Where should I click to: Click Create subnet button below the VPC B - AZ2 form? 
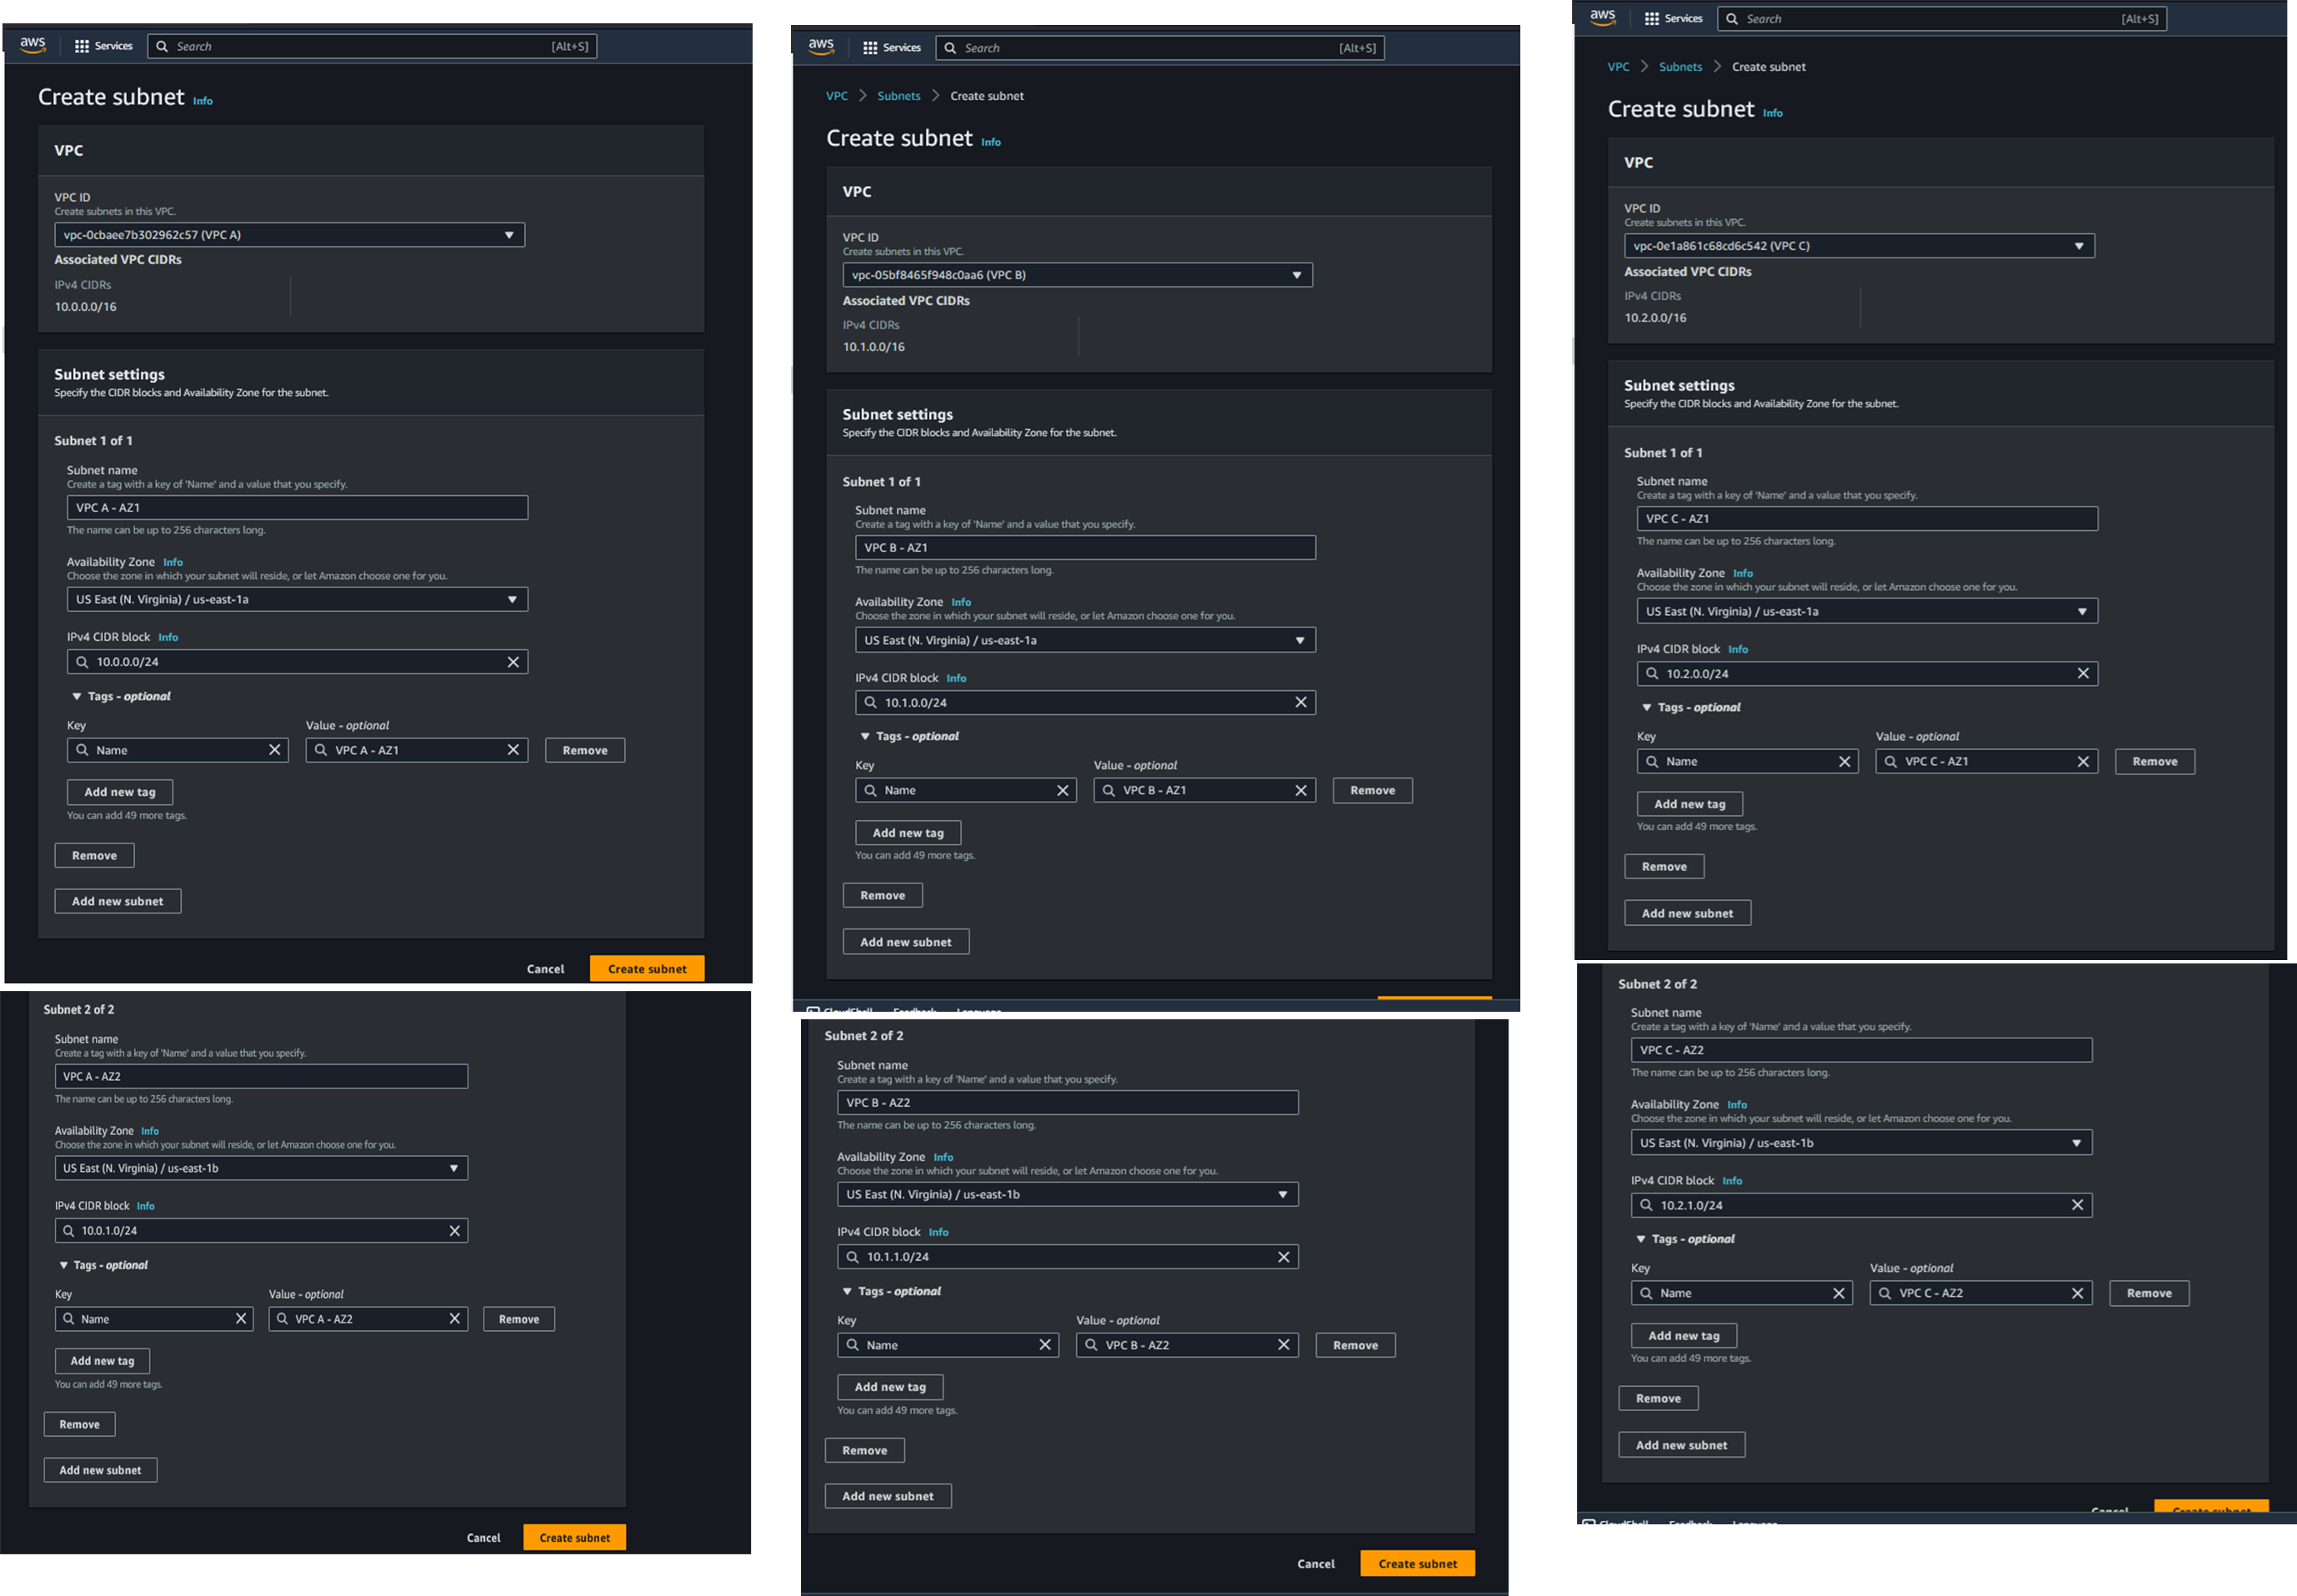(1417, 1563)
